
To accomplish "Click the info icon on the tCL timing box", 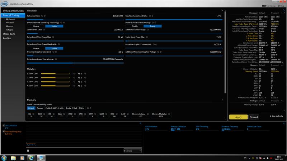I will click(x=33, y=114).
